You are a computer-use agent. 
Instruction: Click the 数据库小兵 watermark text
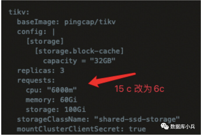183,127
